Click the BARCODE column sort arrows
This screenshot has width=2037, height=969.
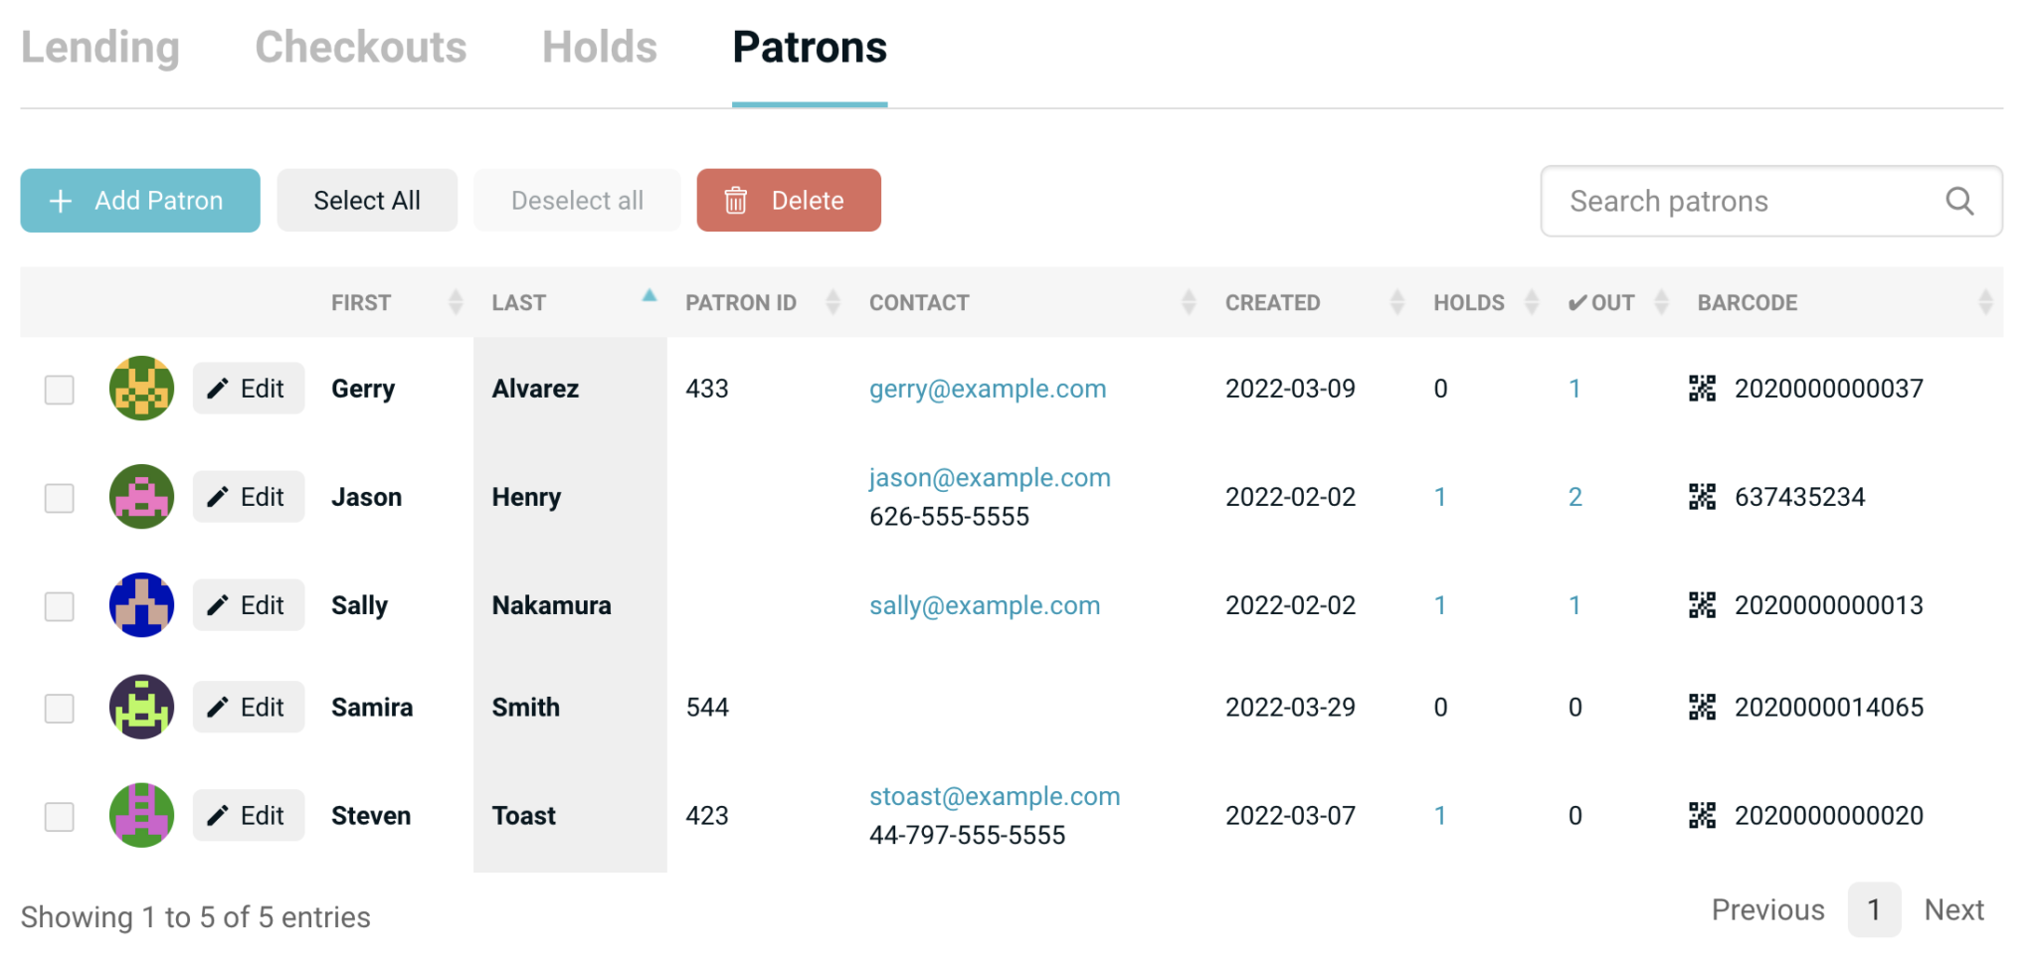coord(1986,301)
